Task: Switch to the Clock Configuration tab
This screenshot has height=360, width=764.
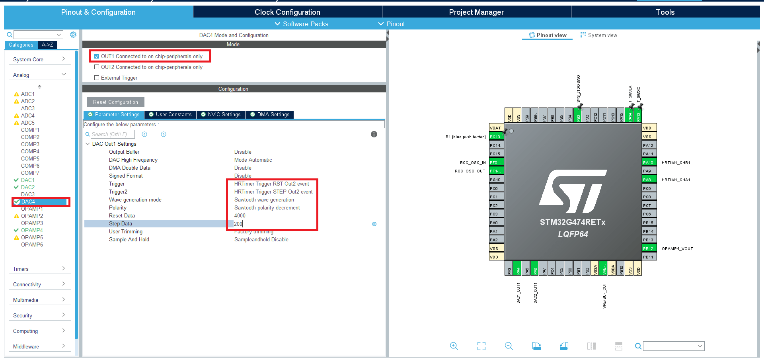Action: (x=287, y=12)
